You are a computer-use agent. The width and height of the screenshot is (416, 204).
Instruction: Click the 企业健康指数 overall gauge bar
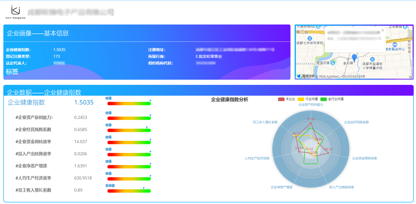click(x=129, y=103)
